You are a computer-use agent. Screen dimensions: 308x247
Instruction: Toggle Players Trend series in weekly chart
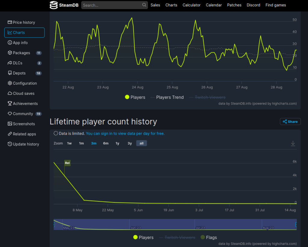tap(167, 97)
